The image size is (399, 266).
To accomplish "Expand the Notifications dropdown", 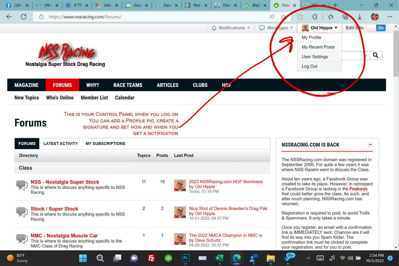I will [231, 28].
